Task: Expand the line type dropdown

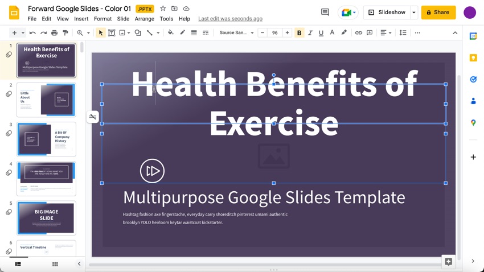Action: 158,32
